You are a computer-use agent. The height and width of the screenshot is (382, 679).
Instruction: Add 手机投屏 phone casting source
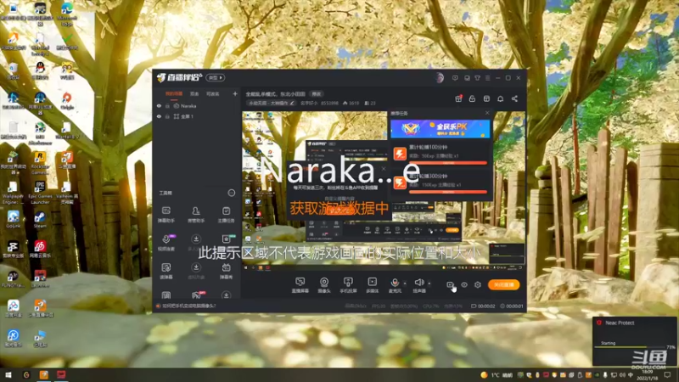348,285
